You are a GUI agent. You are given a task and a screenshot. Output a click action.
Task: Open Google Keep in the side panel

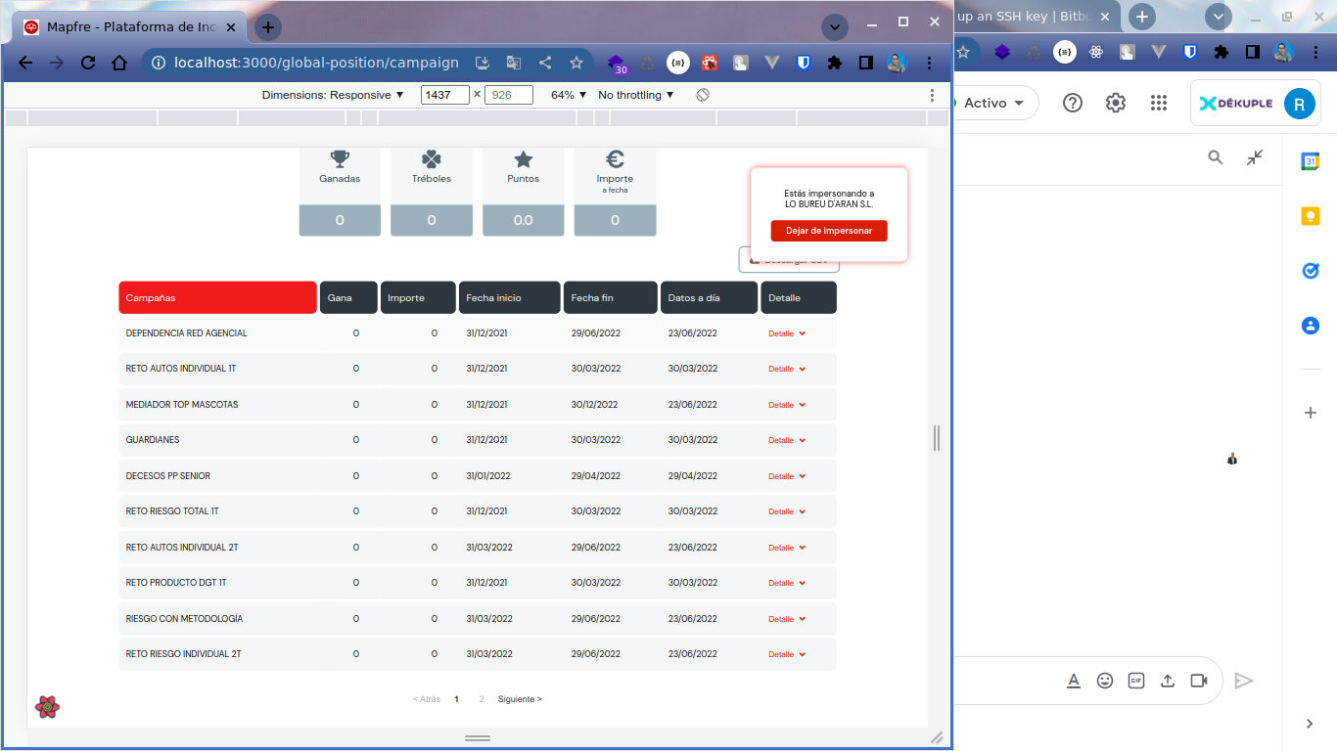[1311, 216]
